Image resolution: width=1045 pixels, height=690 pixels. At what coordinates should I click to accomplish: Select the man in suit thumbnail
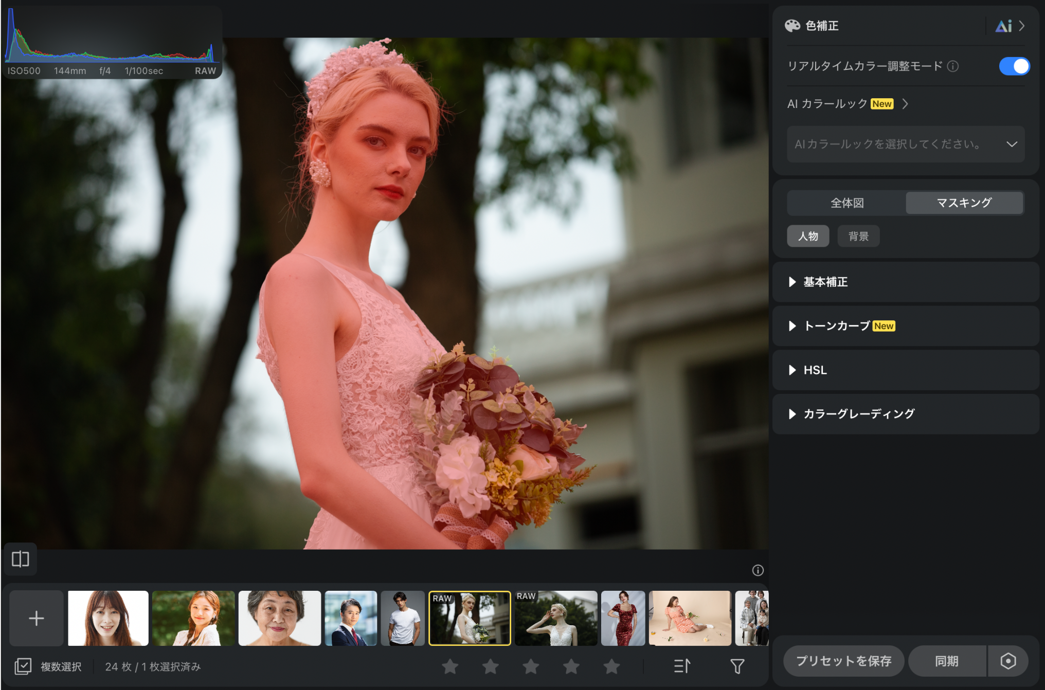click(351, 618)
